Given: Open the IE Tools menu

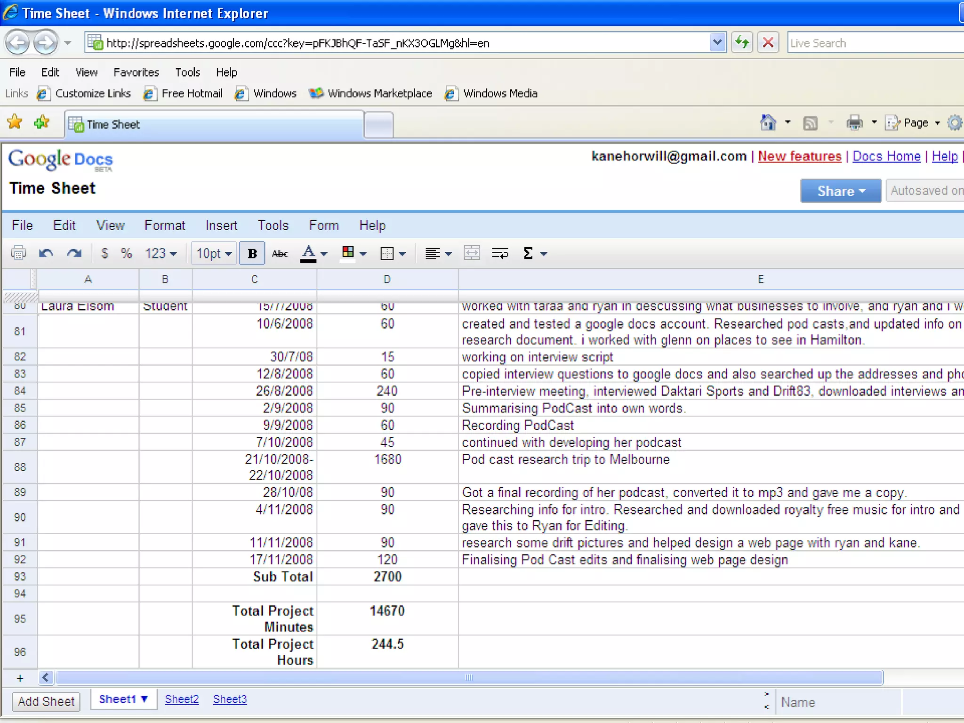Looking at the screenshot, I should pos(187,72).
